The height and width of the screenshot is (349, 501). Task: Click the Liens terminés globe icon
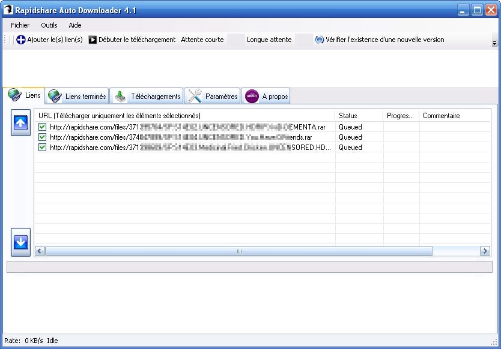click(x=55, y=96)
